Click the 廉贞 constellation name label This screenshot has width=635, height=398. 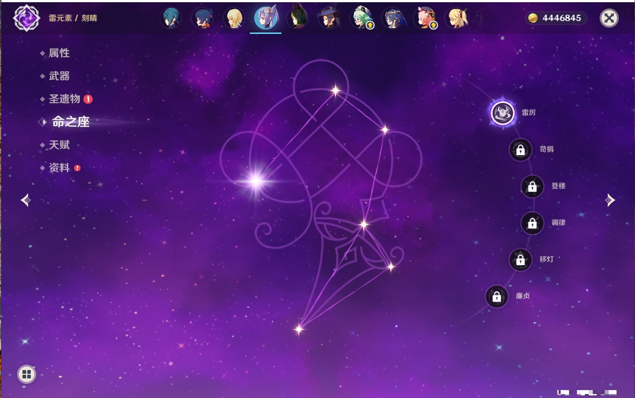523,296
